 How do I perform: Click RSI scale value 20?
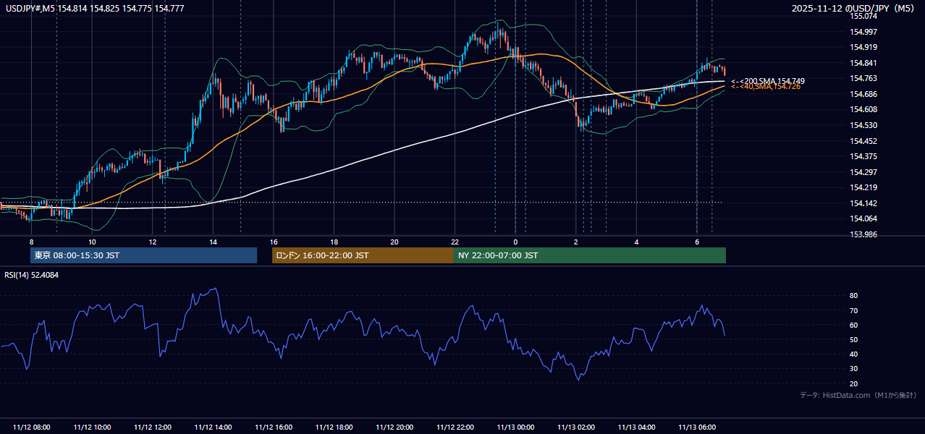853,383
